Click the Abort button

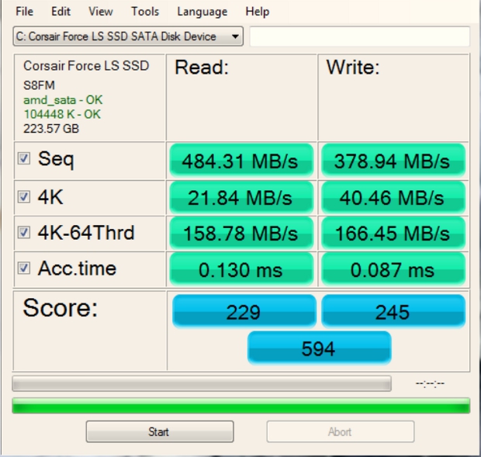341,431
